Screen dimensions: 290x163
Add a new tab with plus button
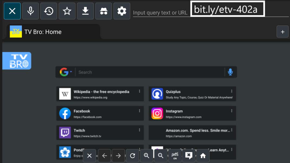click(x=282, y=32)
